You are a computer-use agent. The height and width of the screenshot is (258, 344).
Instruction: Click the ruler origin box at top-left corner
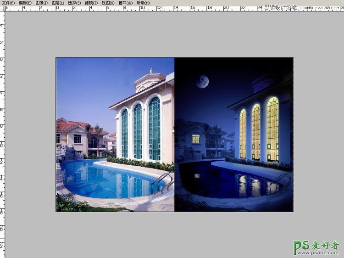tap(2, 8)
